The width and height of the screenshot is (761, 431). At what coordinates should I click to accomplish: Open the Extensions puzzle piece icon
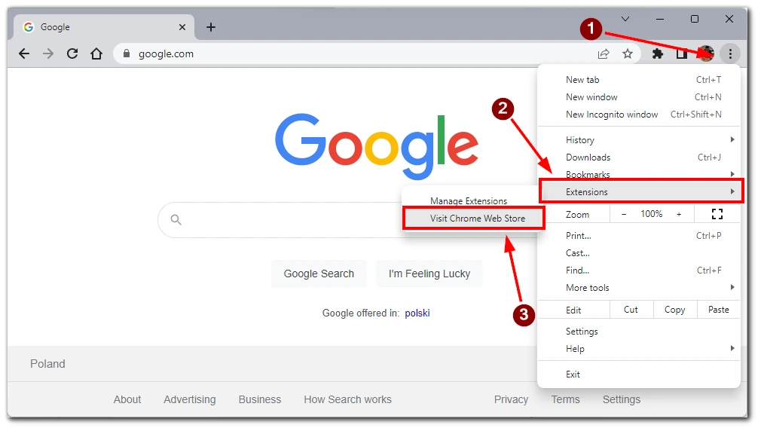click(x=658, y=54)
